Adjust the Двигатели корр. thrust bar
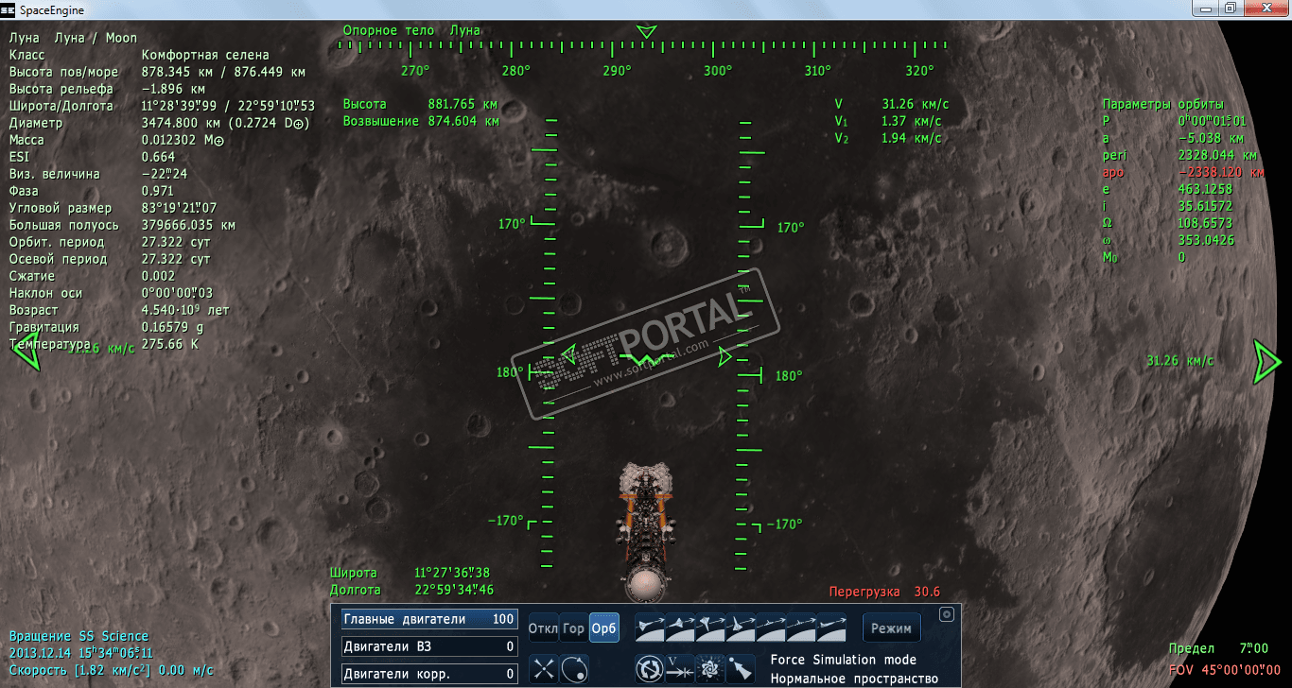The height and width of the screenshot is (688, 1292). 430,675
